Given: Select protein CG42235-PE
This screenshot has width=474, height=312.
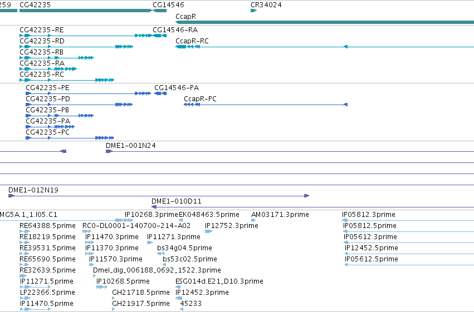Looking at the screenshot, I should [88, 93].
